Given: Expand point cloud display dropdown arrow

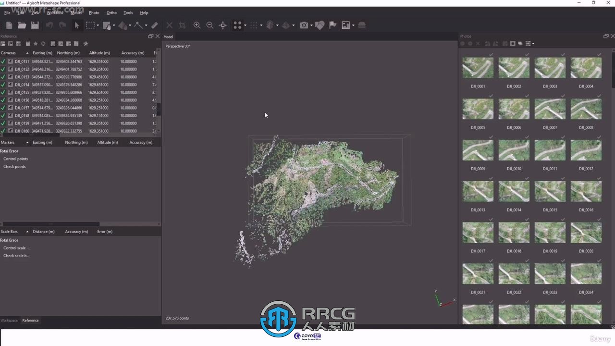Looking at the screenshot, I should point(245,25).
